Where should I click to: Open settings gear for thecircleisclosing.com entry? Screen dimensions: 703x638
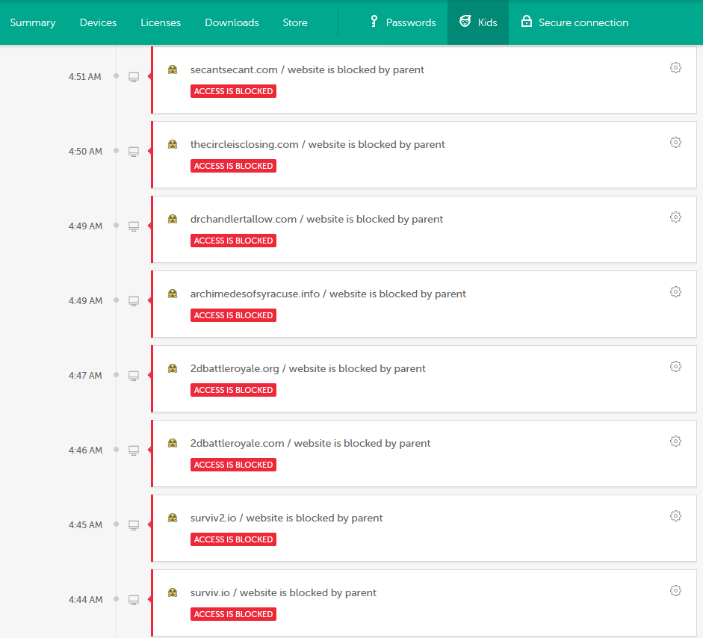675,143
